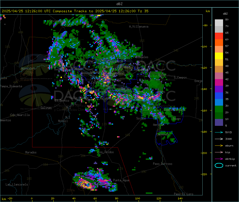Click the Los_Toldos location label

[106, 152]
